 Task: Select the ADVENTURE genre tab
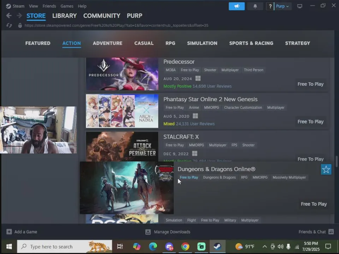107,43
